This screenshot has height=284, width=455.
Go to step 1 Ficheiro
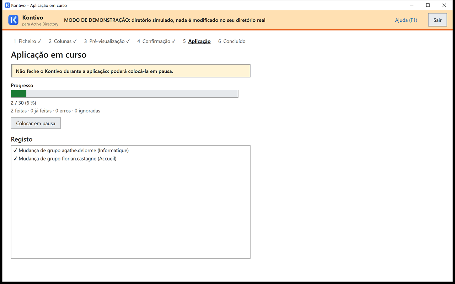27,41
